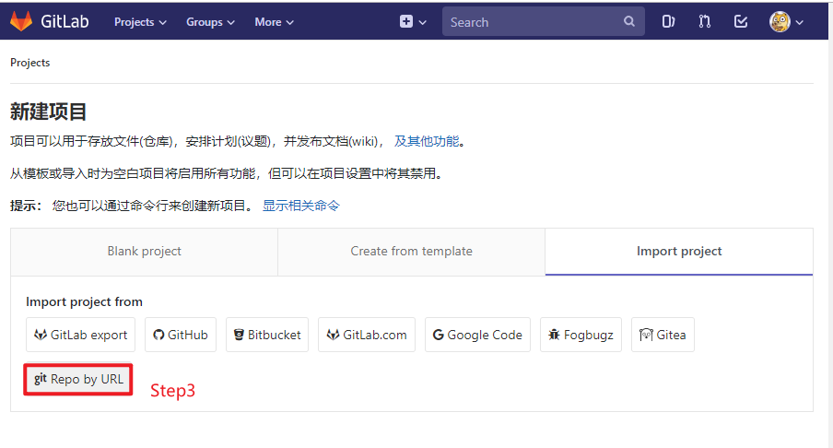Open the issues icon in navbar
Image resolution: width=833 pixels, height=448 pixels.
point(668,21)
